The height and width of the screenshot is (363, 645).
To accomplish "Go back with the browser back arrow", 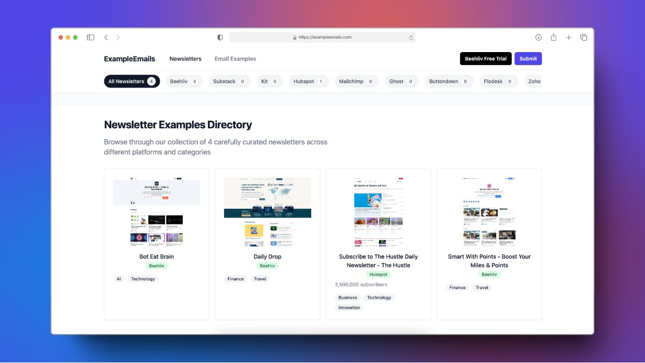I will [x=106, y=38].
